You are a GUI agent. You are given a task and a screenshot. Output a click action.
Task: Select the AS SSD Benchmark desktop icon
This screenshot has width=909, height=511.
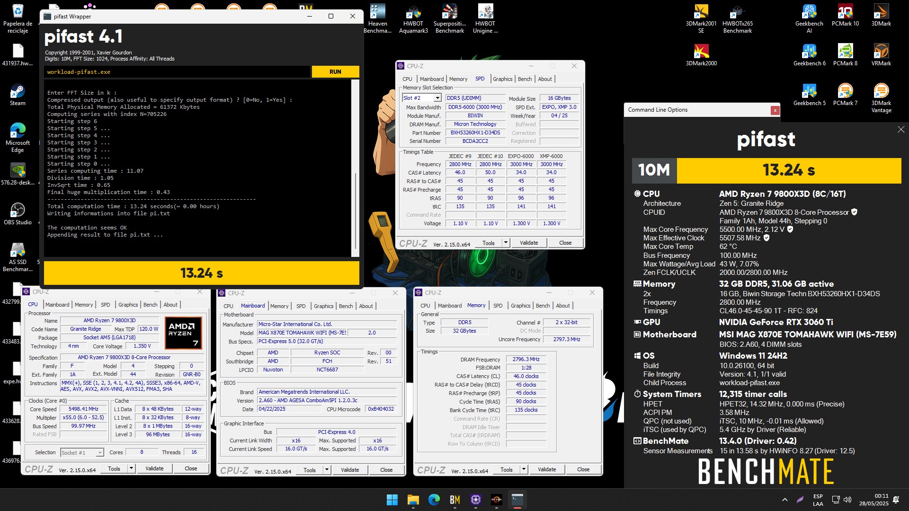pyautogui.click(x=18, y=257)
